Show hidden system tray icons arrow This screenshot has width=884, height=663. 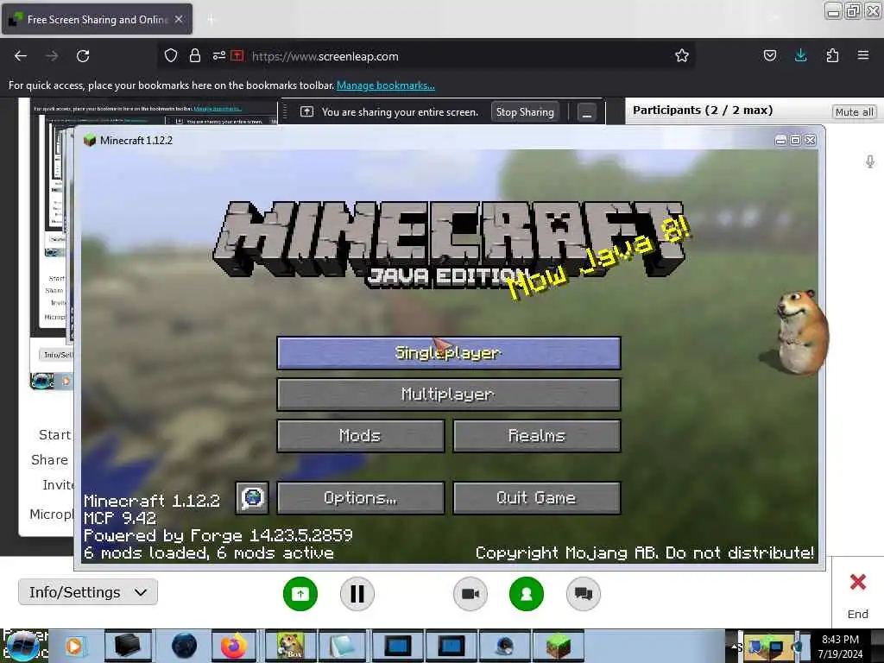pyautogui.click(x=735, y=647)
